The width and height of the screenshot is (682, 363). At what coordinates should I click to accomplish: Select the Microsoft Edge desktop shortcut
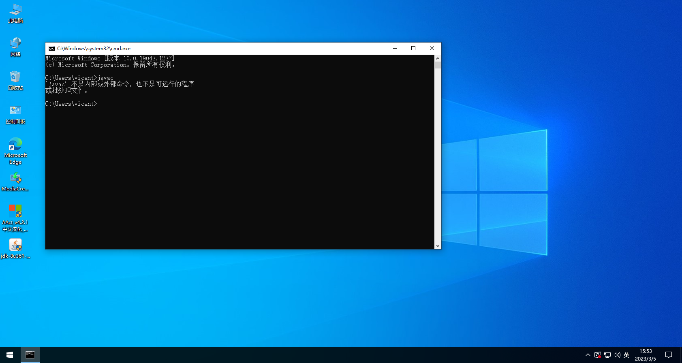tap(15, 151)
